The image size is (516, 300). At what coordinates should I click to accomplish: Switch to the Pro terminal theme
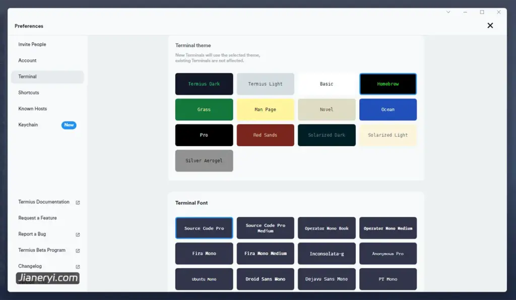click(x=204, y=135)
